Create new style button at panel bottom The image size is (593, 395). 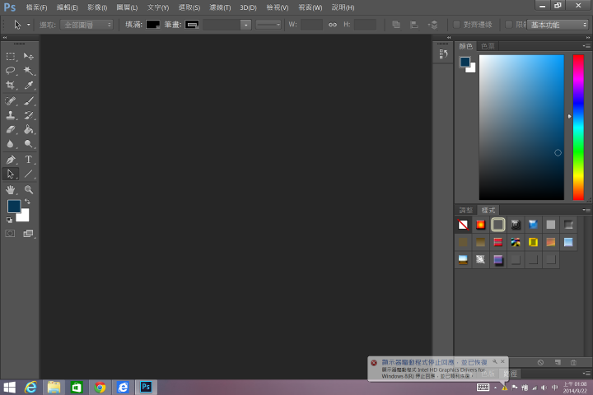[x=558, y=362]
